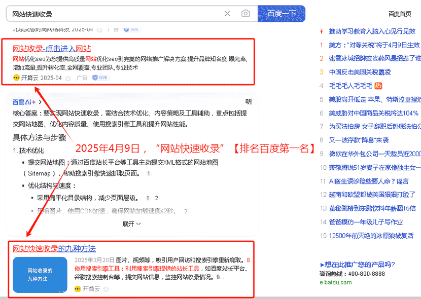Click the 百度一下 search button

pos(281,14)
